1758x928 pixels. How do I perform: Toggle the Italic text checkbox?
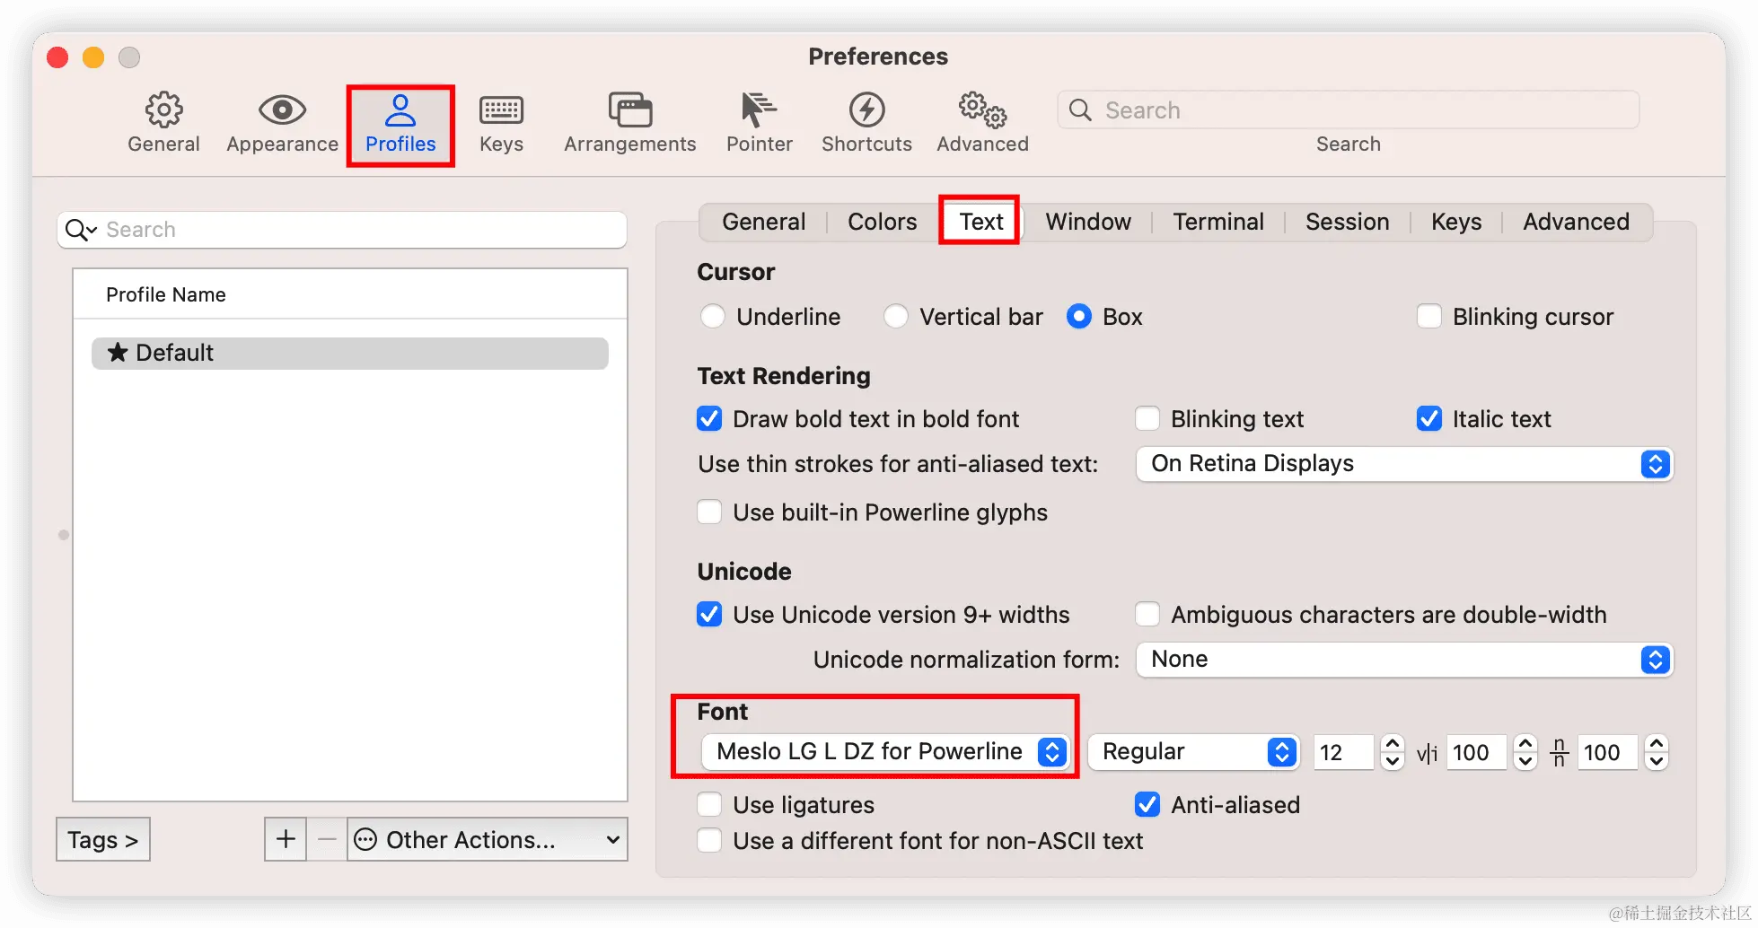1429,419
